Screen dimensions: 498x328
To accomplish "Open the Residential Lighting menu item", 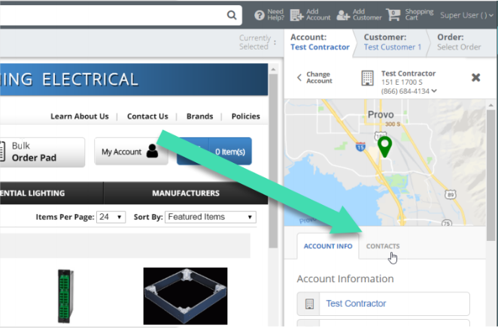I will click(51, 193).
